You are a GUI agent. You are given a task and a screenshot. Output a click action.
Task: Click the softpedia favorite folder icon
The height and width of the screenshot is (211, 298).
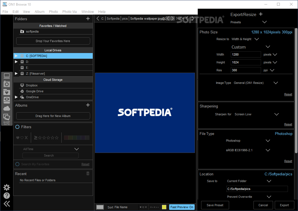coord(22,31)
